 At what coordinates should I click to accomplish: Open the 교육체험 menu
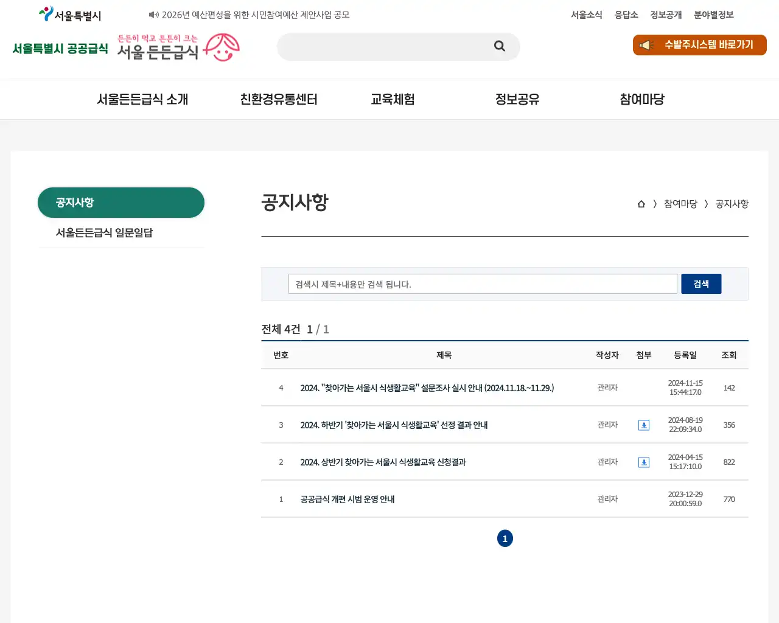tap(393, 99)
